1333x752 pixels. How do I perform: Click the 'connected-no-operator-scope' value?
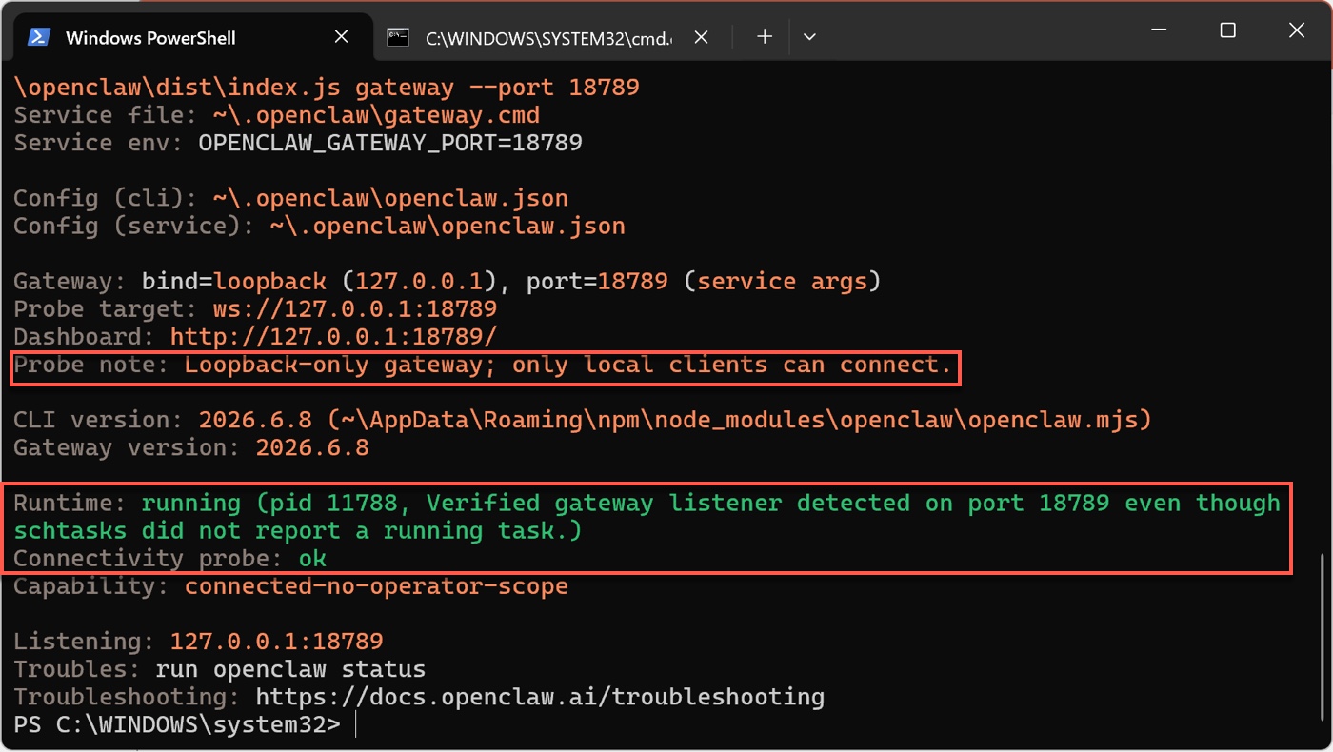pyautogui.click(x=376, y=585)
